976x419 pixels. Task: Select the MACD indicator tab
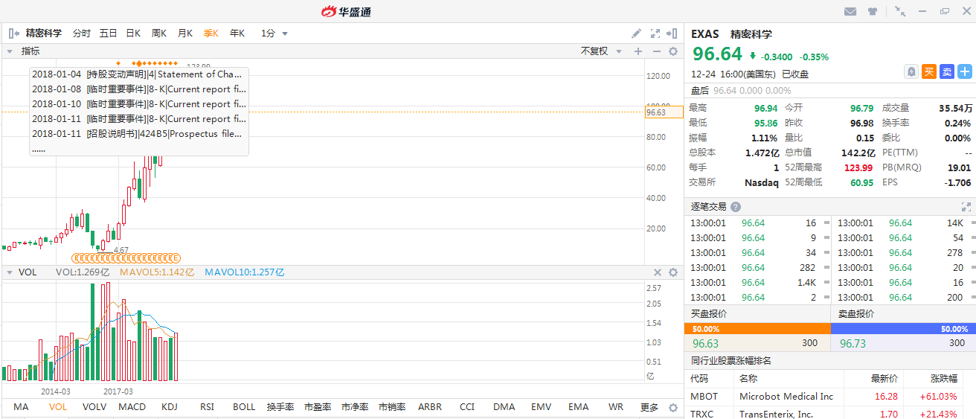(132, 407)
